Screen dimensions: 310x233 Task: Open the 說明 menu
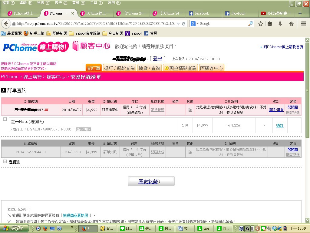coord(114,3)
